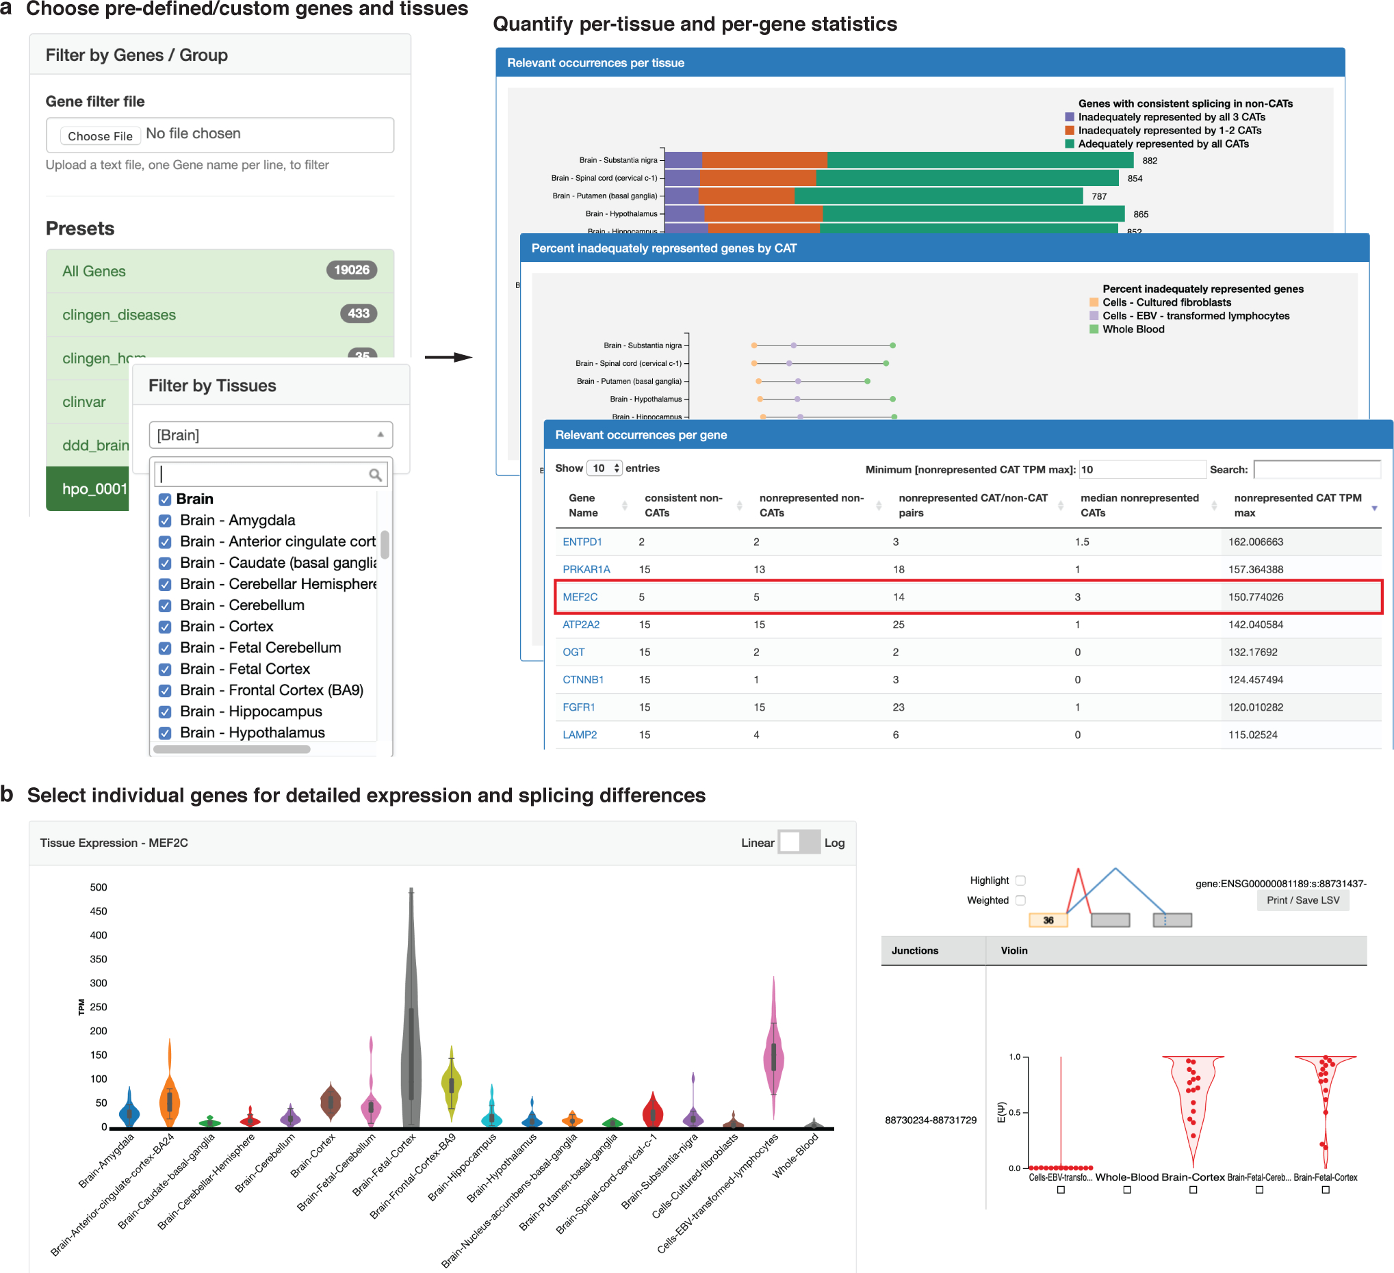Click the gene table Search field
The image size is (1394, 1273).
coord(1317,469)
